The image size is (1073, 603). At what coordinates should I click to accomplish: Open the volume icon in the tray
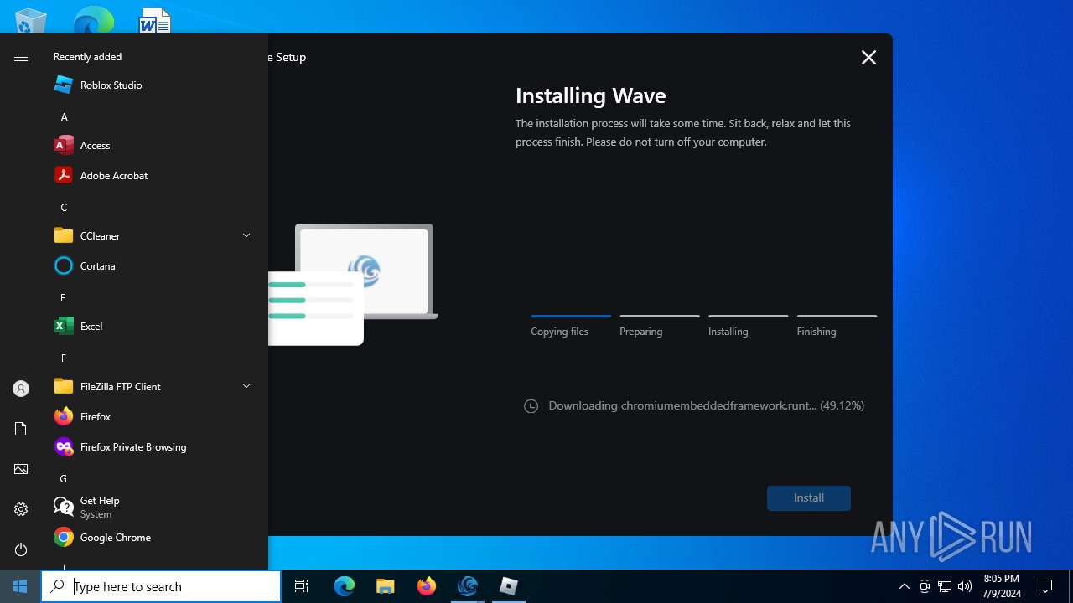965,586
